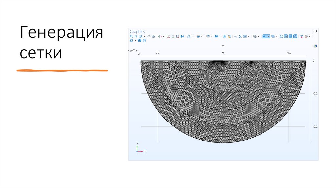Click the Hide Selected objects icon

pyautogui.click(x=236, y=36)
